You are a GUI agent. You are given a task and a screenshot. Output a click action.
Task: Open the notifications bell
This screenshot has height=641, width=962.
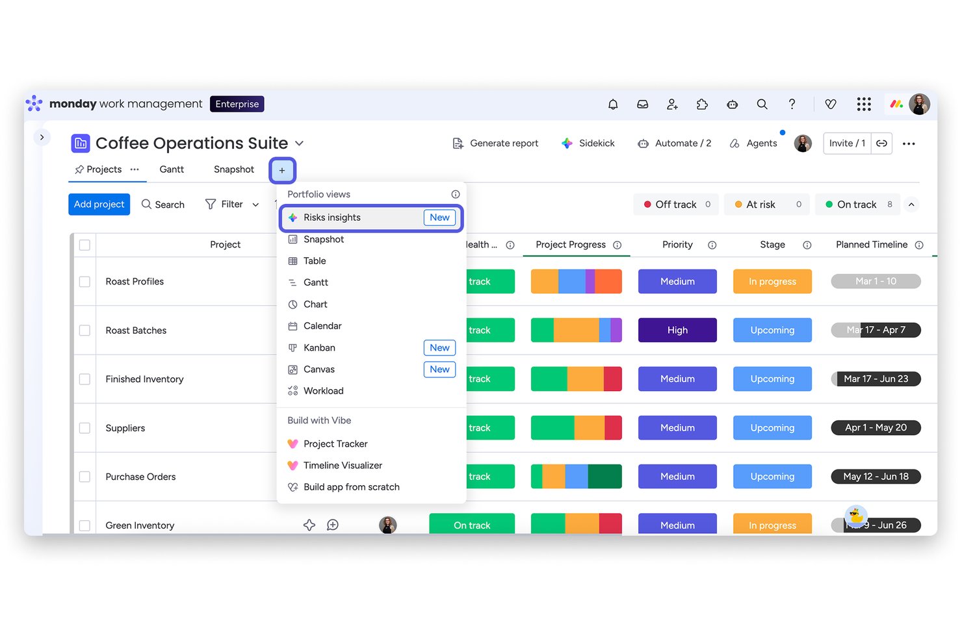point(612,104)
